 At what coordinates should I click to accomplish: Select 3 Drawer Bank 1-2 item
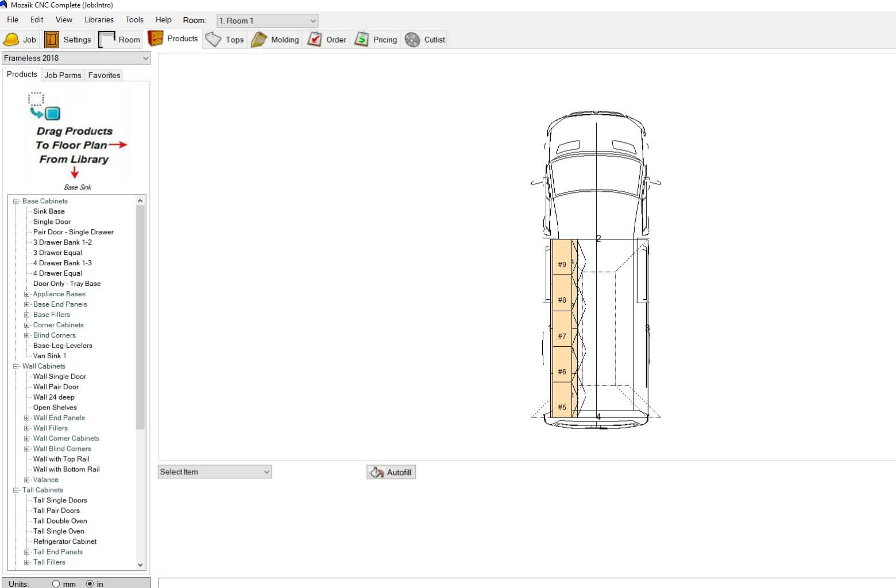[x=63, y=242]
